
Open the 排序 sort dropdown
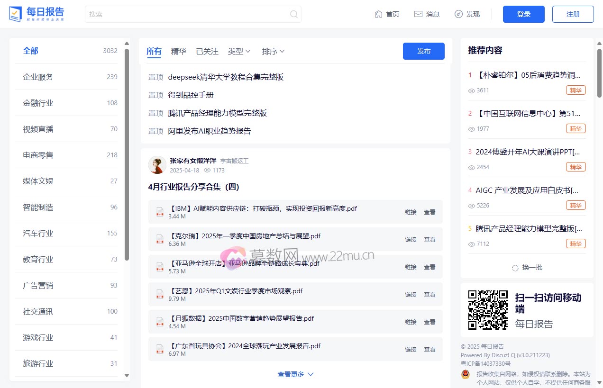273,52
